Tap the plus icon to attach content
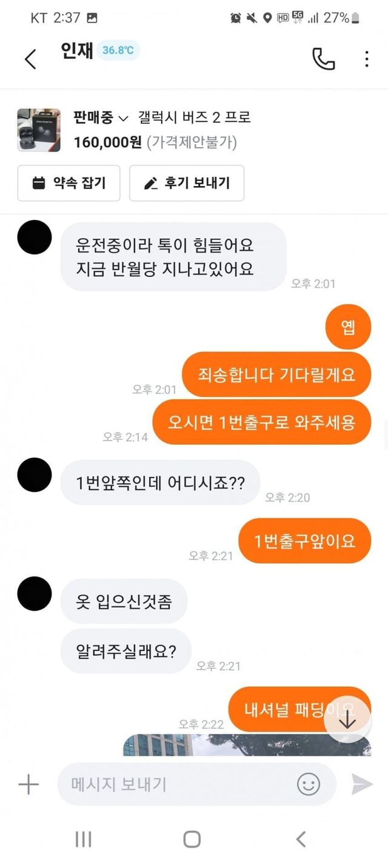The image size is (388, 864). (28, 784)
